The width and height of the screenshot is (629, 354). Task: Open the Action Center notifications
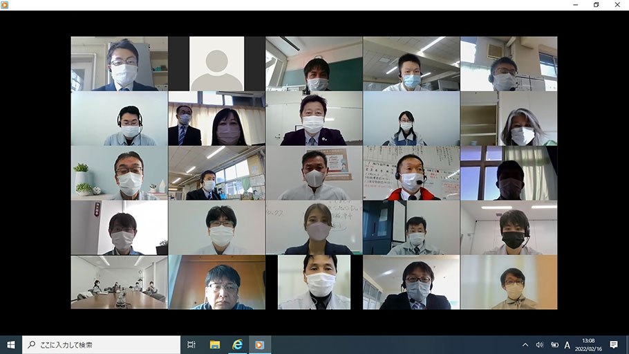coord(614,344)
